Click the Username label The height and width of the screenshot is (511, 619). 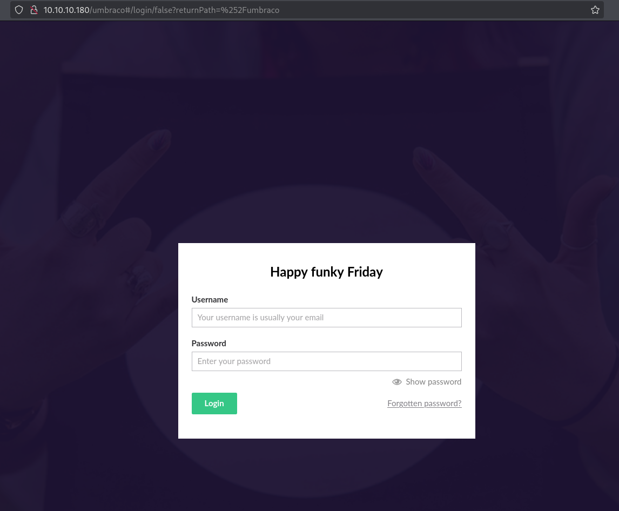210,300
